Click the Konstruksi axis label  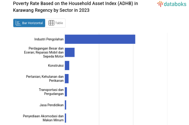56,66
